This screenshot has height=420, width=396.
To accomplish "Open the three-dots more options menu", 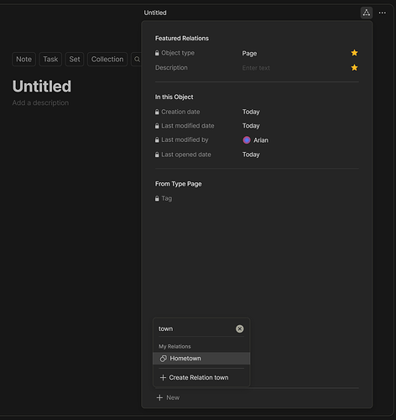I will click(383, 13).
